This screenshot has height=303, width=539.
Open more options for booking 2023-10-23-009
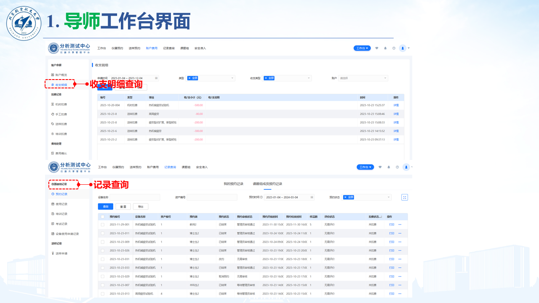click(400, 242)
